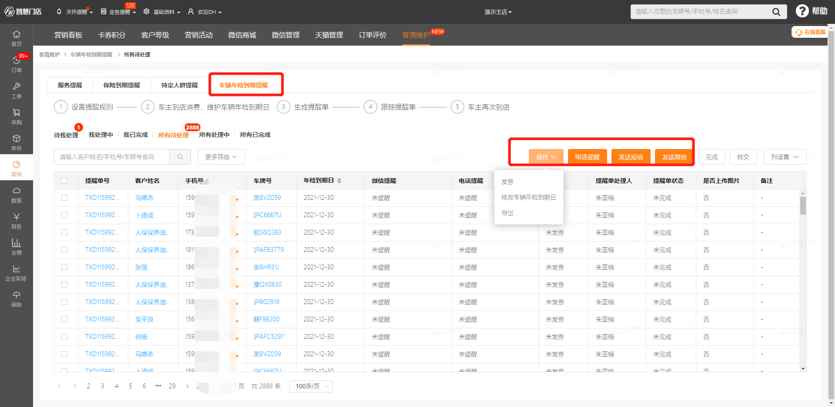Viewport: 835px width, 407px height.
Task: Click 发送短信 button
Action: [631, 157]
